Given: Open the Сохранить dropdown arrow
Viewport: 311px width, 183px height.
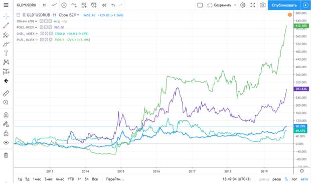Looking at the screenshot, I should click(235, 5).
